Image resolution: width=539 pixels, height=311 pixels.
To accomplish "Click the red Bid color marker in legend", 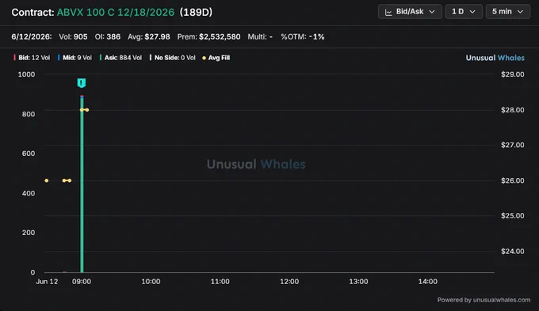I will click(x=14, y=58).
